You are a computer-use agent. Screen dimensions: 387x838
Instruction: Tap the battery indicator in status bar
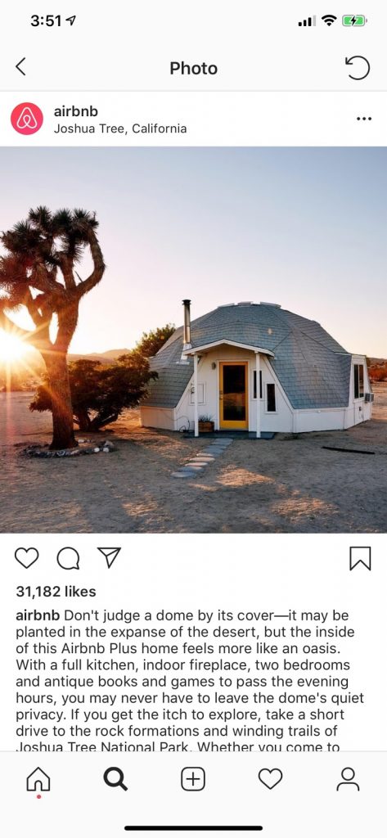pyautogui.click(x=354, y=21)
